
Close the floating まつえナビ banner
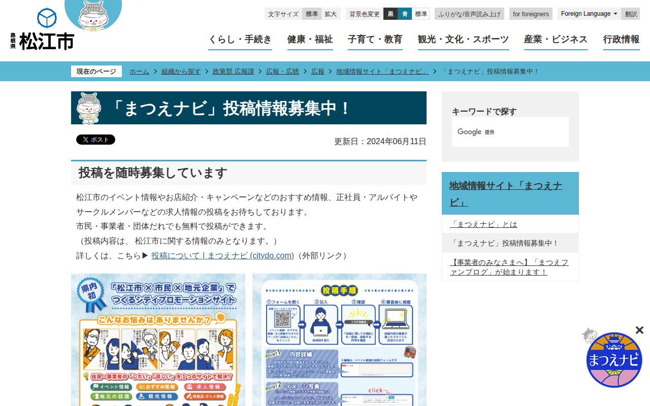click(639, 330)
